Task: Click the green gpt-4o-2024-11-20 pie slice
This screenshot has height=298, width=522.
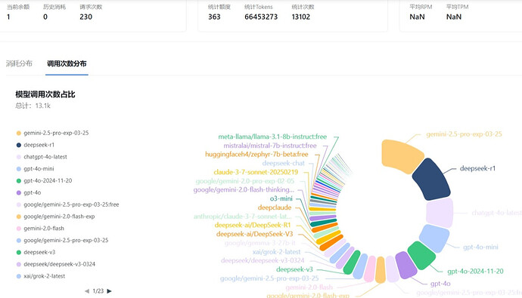Action: tap(421, 255)
